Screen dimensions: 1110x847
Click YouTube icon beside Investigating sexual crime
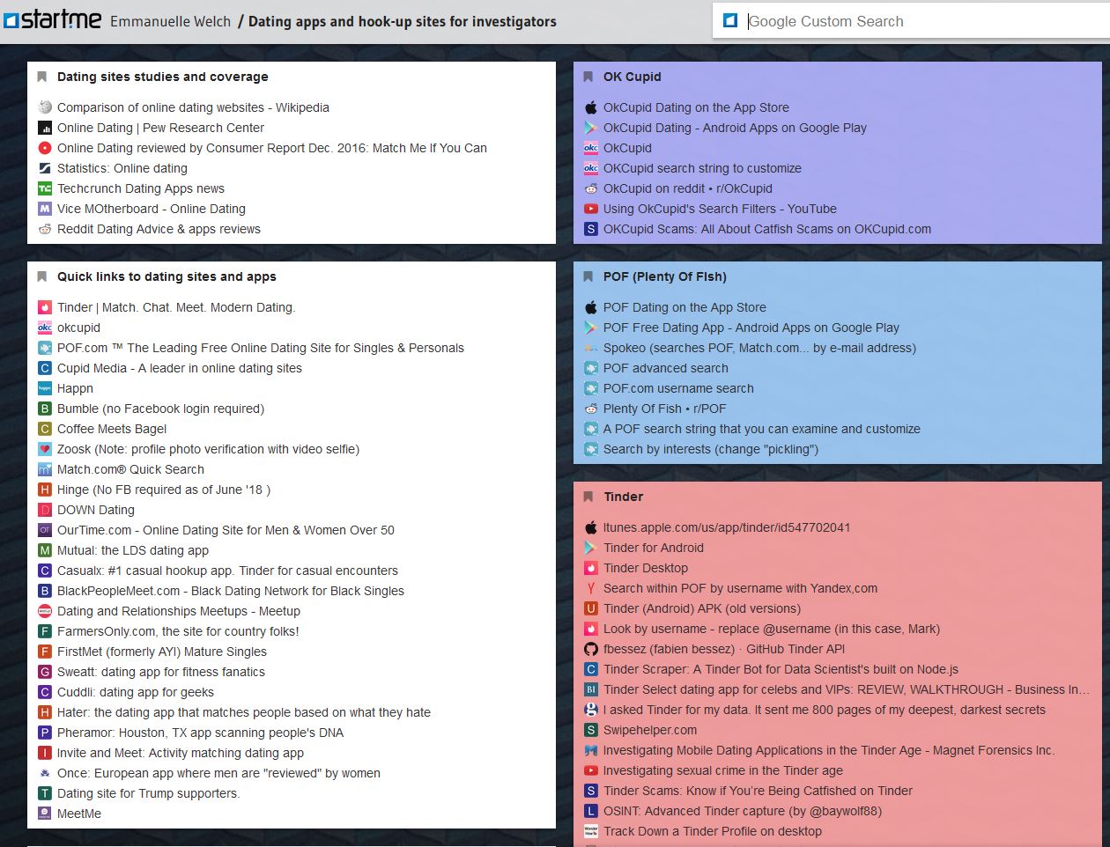coord(591,770)
